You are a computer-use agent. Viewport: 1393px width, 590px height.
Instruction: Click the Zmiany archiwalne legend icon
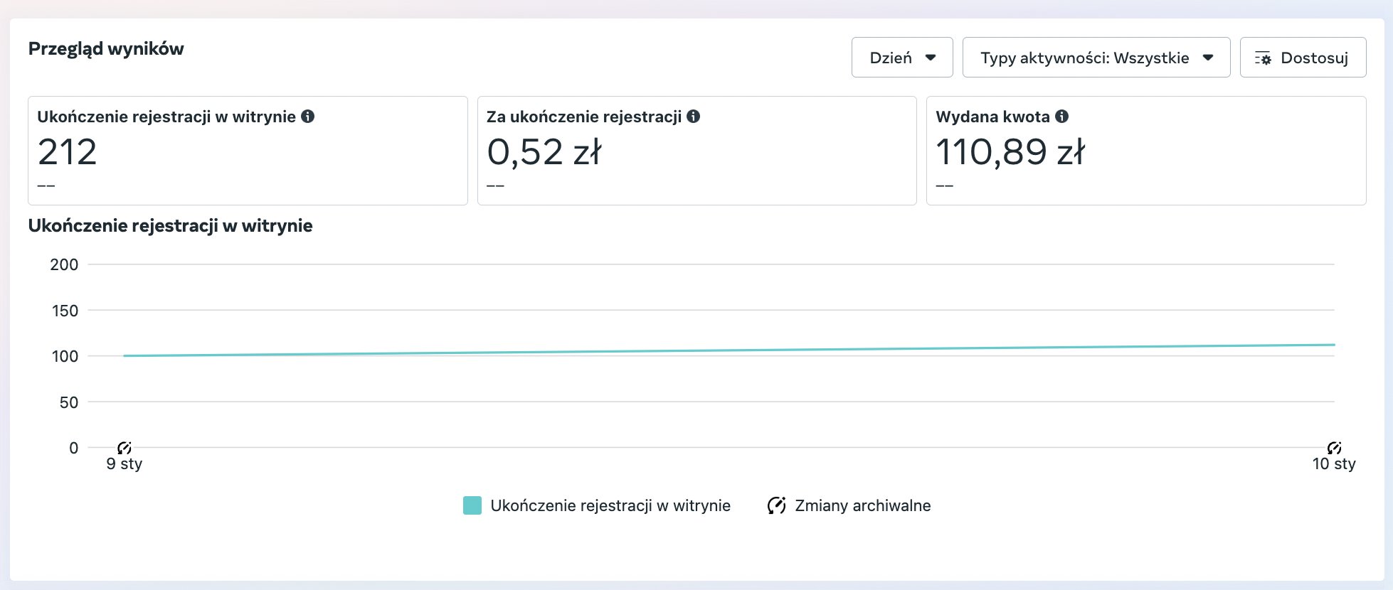(777, 505)
